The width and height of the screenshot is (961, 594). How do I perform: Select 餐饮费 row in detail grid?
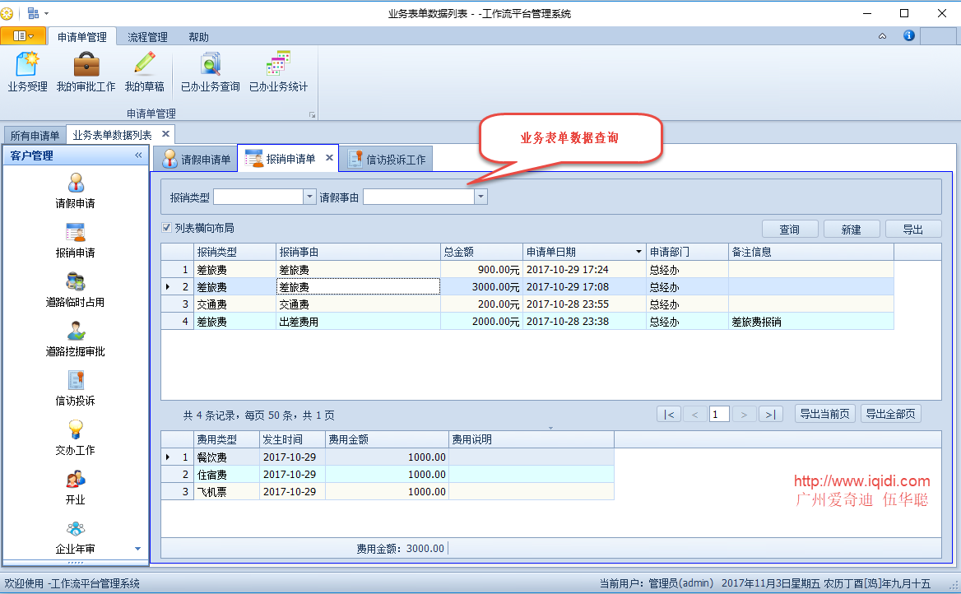pos(388,457)
